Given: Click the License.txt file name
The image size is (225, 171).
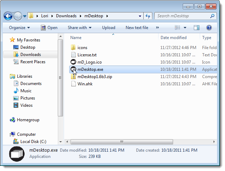Looking at the screenshot, I should coord(87,55).
